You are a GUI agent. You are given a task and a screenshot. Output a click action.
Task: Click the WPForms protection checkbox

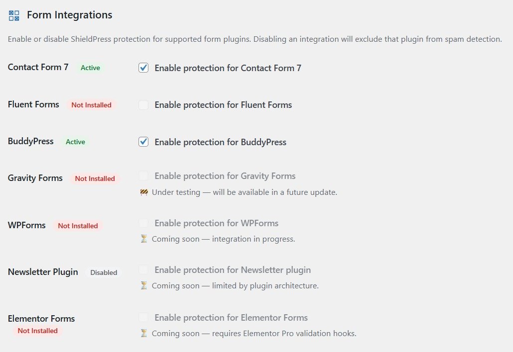pyautogui.click(x=143, y=223)
